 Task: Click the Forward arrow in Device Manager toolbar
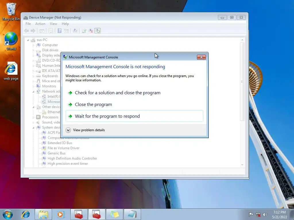pos(33,31)
